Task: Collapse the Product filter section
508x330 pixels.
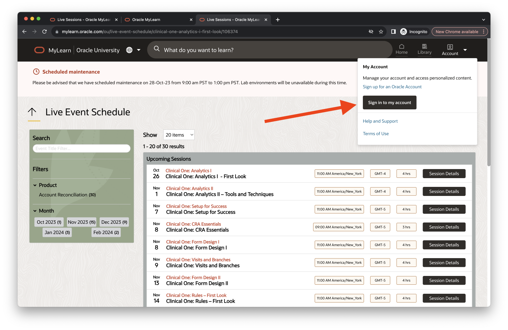Action: 35,185
